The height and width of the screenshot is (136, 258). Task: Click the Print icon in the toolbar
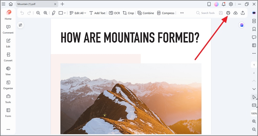[x=228, y=13]
